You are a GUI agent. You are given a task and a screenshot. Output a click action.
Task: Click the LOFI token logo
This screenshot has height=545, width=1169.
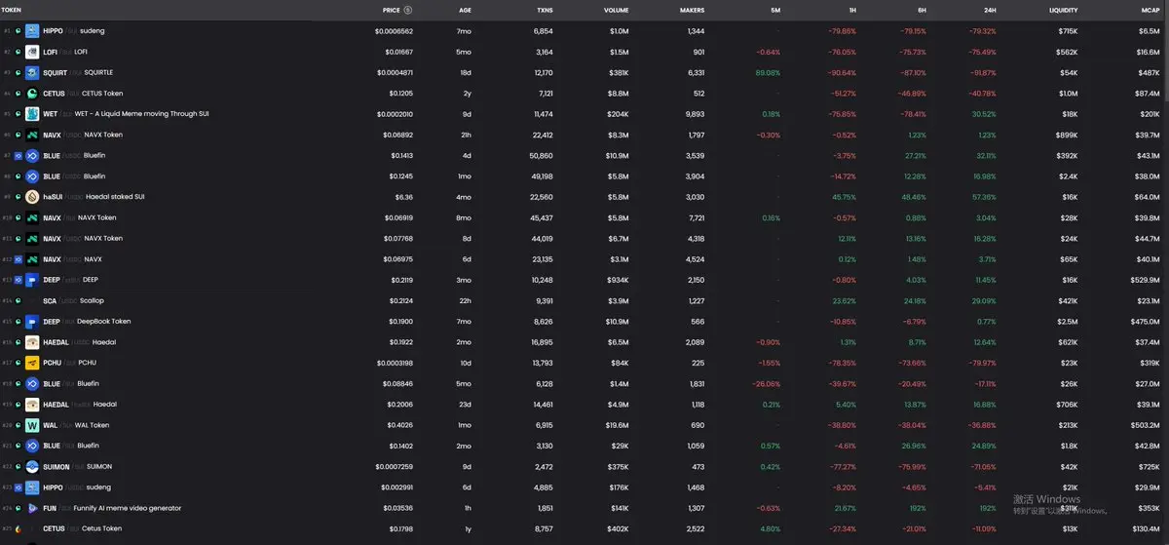point(32,52)
